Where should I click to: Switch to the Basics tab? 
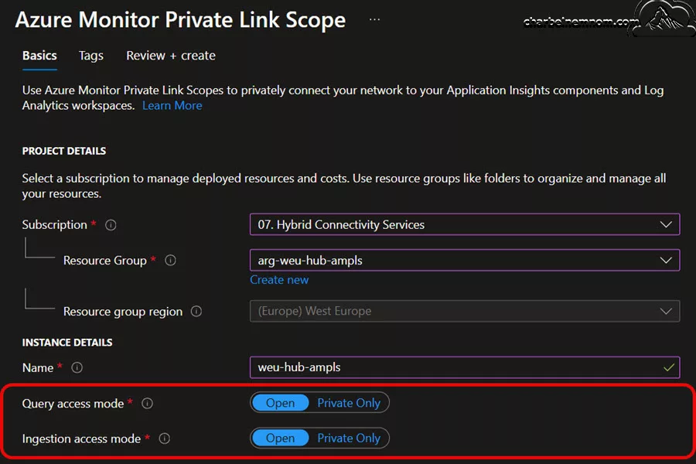click(x=39, y=56)
